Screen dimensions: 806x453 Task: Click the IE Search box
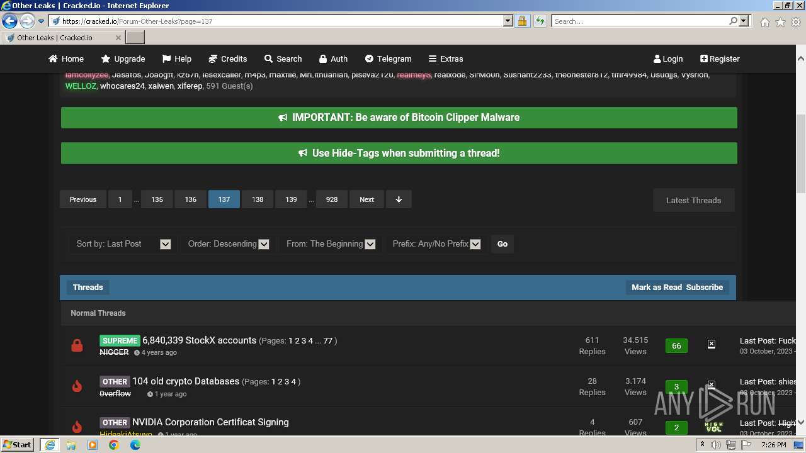coord(640,21)
